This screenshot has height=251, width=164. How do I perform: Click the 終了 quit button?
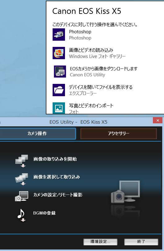pos(141,242)
